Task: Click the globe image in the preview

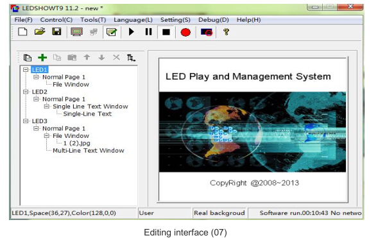Action: [252, 132]
